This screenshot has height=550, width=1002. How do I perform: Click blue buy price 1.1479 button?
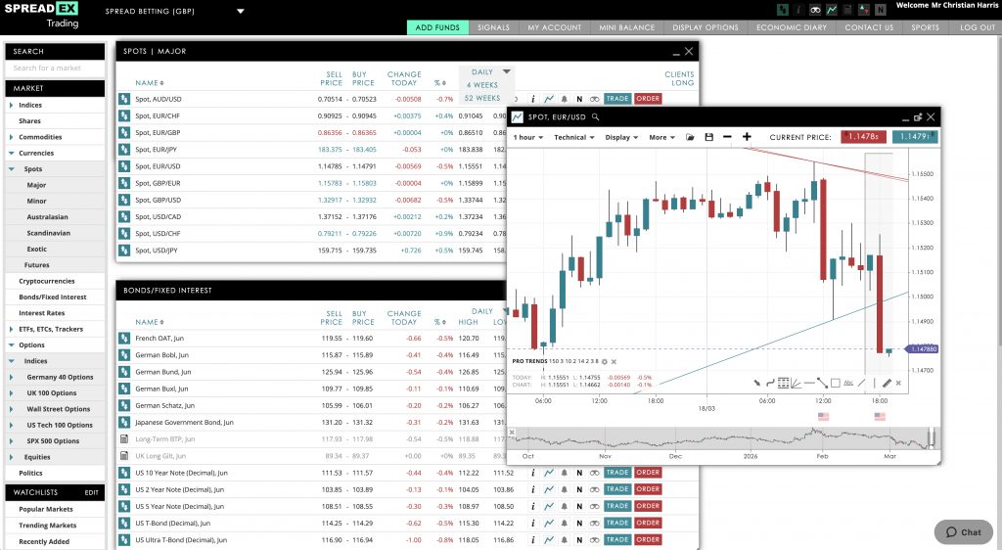(x=915, y=137)
